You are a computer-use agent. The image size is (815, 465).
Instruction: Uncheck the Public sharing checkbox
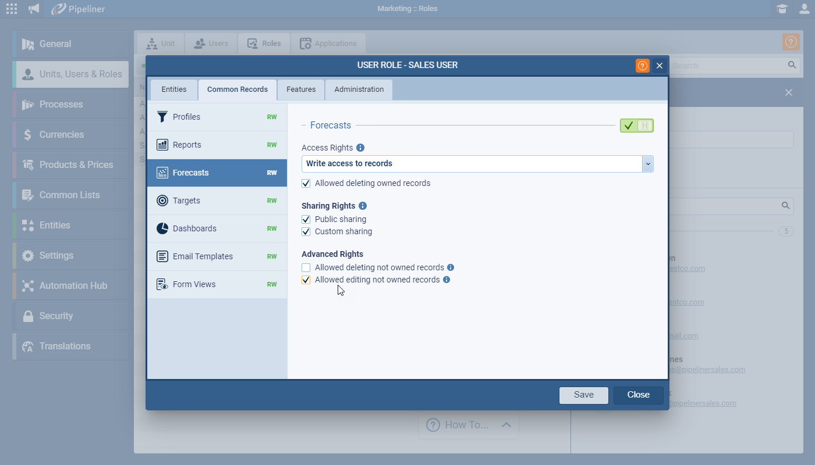[x=306, y=220]
